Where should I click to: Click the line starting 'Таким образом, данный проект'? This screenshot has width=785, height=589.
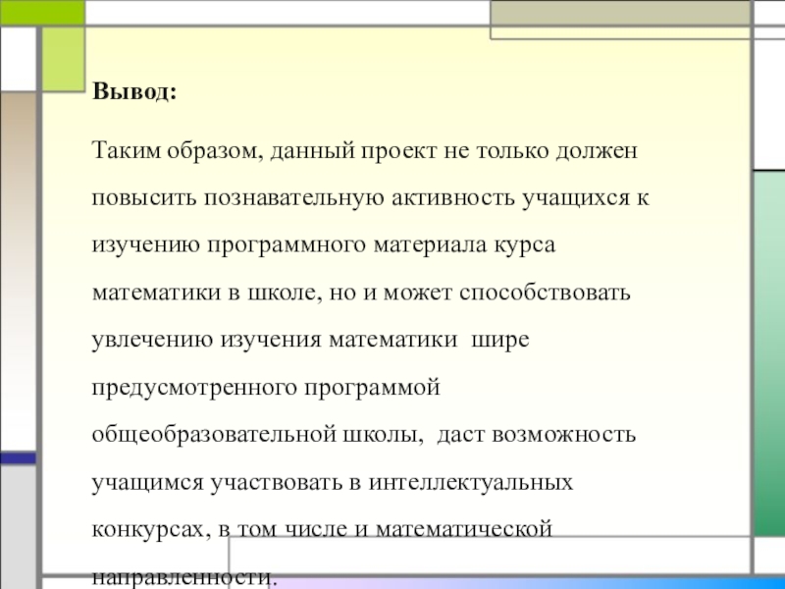tap(365, 150)
